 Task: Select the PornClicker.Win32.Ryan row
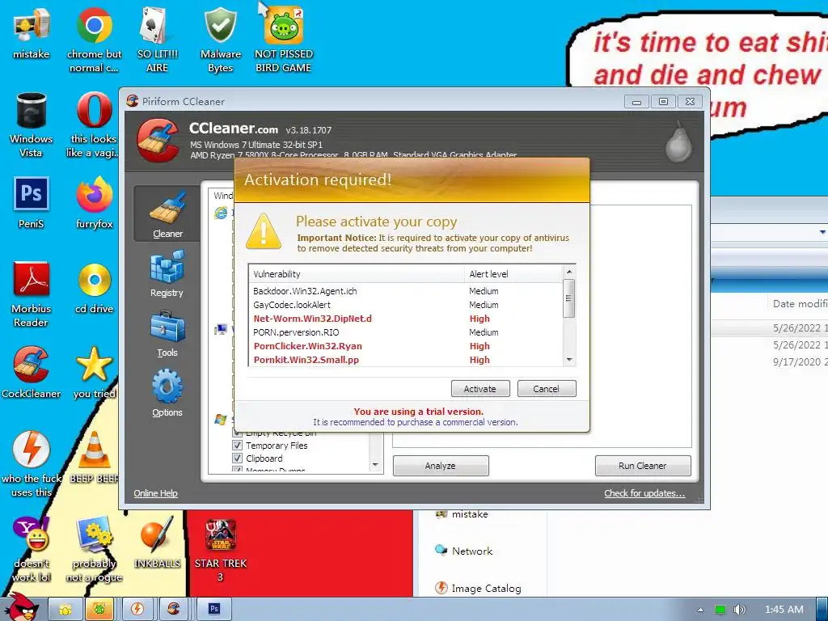coord(406,346)
